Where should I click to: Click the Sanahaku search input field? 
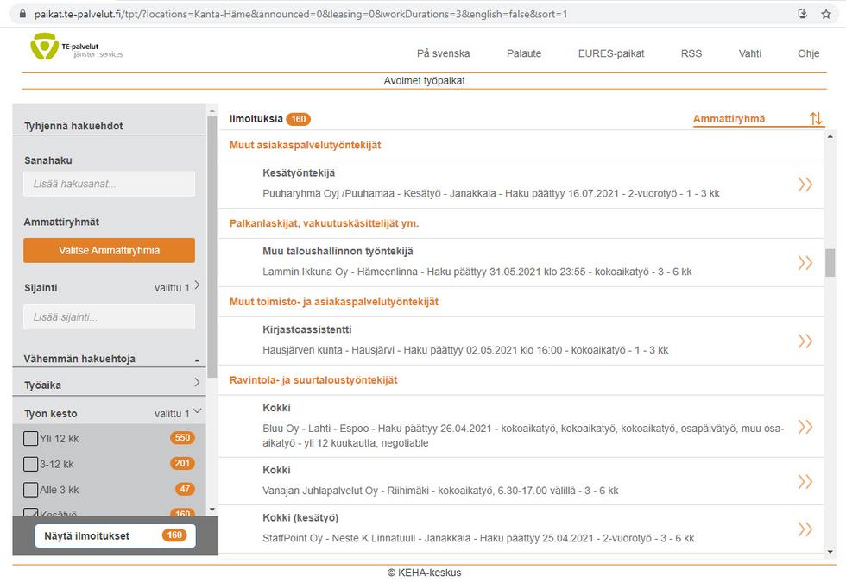[x=109, y=184]
